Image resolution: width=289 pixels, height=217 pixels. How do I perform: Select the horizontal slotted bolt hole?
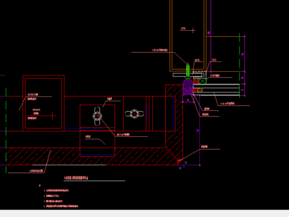click(134, 114)
